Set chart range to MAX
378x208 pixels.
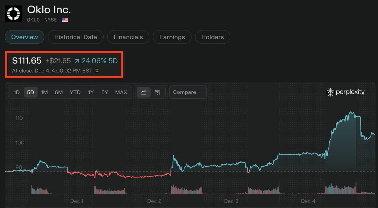tap(121, 92)
